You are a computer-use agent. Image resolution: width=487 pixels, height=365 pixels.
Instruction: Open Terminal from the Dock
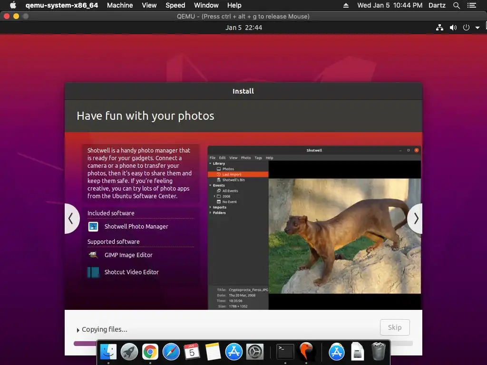285,352
